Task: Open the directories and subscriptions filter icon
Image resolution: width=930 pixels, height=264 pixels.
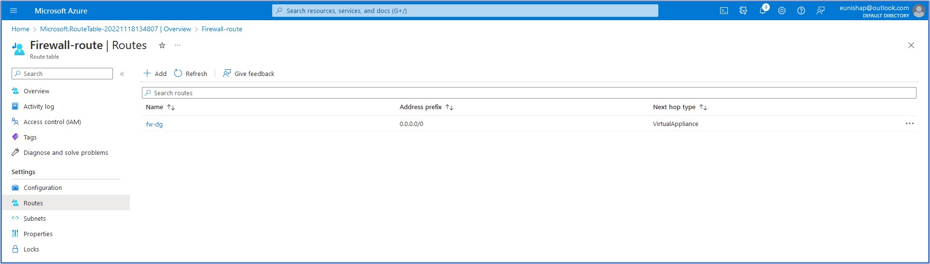Action: click(x=743, y=11)
